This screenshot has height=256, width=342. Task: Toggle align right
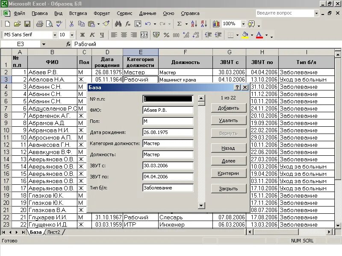(x=134, y=35)
